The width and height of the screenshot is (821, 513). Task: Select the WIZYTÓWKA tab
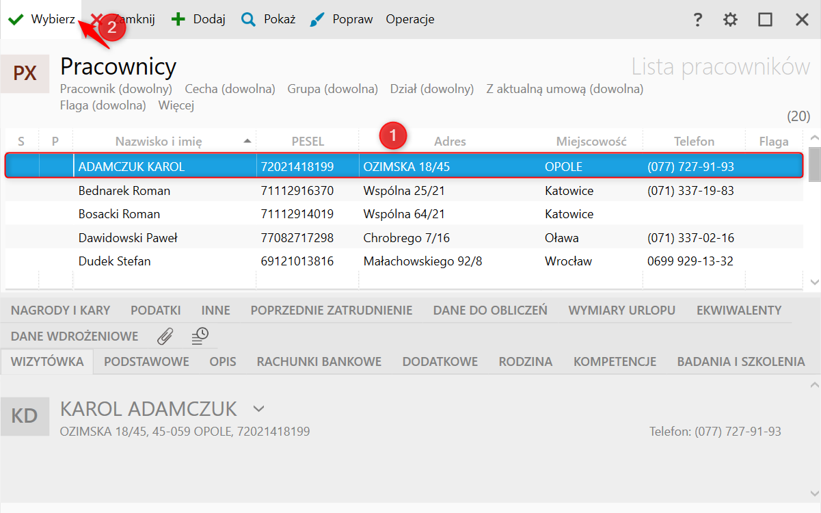coord(47,362)
